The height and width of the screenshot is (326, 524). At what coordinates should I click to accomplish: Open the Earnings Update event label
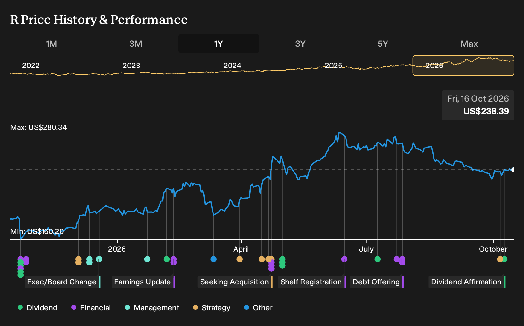pyautogui.click(x=143, y=282)
